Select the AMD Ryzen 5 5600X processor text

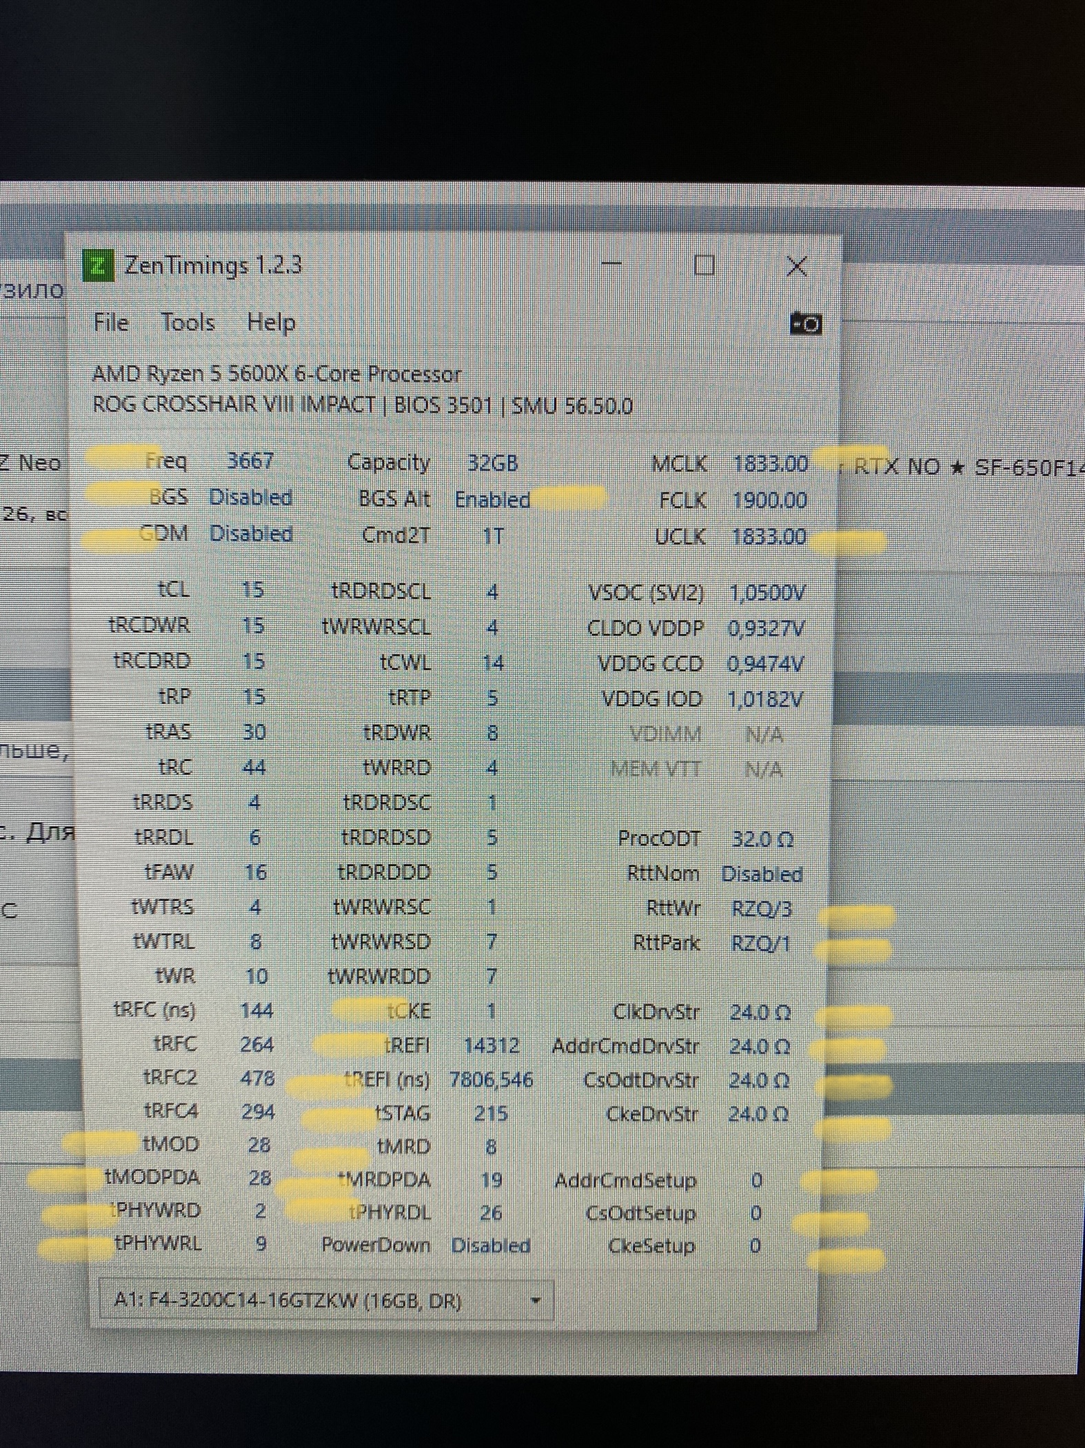[x=276, y=374]
